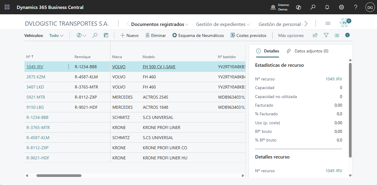Open Más opciones menu
The image size is (377, 185).
click(x=291, y=35)
